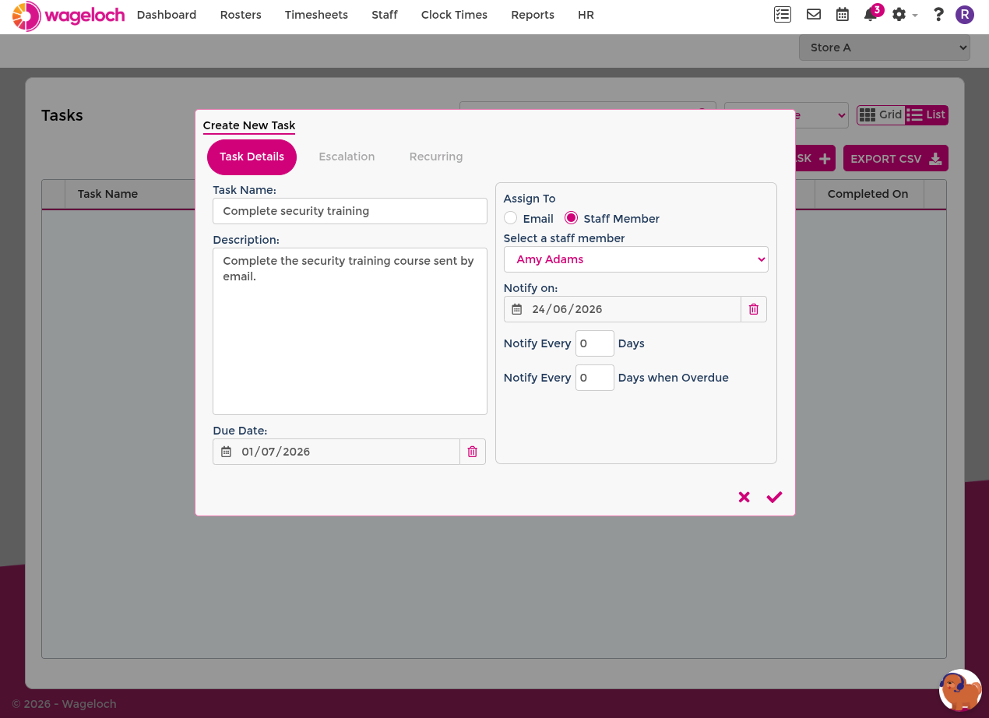The width and height of the screenshot is (989, 718).
Task: Open the calendar icon in top bar
Action: [843, 15]
